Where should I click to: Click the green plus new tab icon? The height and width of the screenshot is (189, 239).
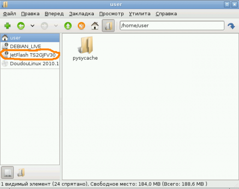(7, 26)
